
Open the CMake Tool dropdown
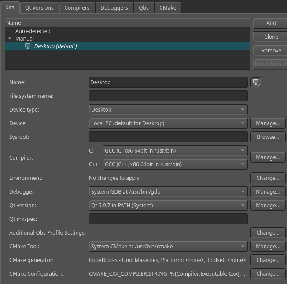[x=168, y=246]
